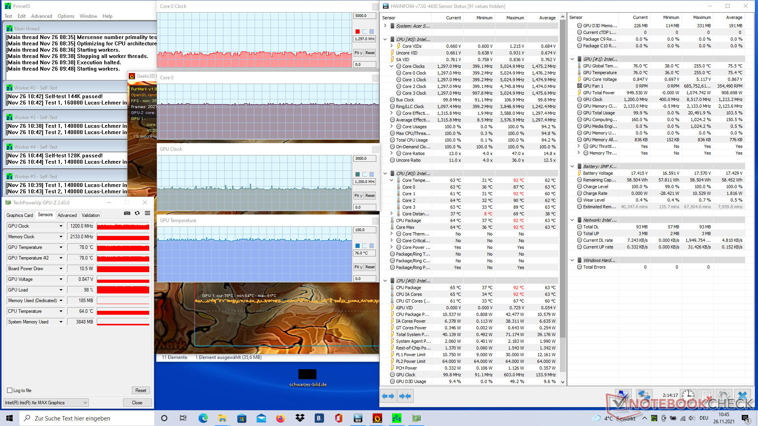
Task: Click Reset button in GPU-Z
Action: (141, 390)
